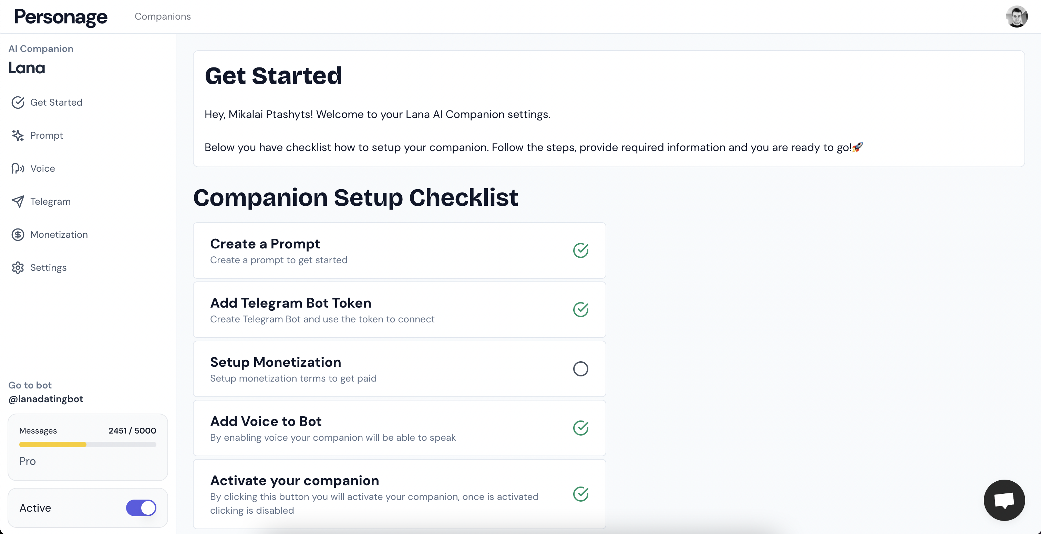The image size is (1041, 534).
Task: Go to the Monetization sidebar section
Action: [59, 235]
